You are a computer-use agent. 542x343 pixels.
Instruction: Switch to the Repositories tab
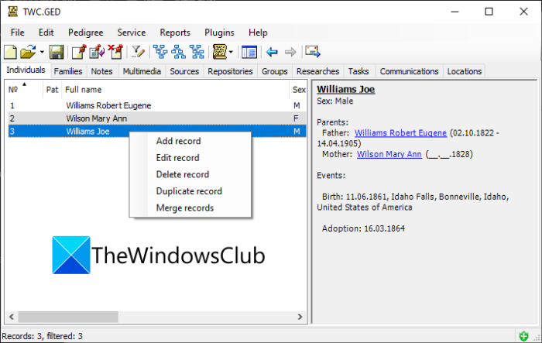pos(230,71)
